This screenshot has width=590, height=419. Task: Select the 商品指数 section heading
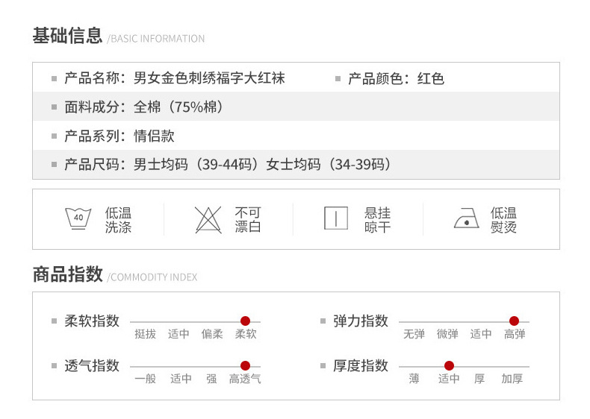tap(67, 274)
